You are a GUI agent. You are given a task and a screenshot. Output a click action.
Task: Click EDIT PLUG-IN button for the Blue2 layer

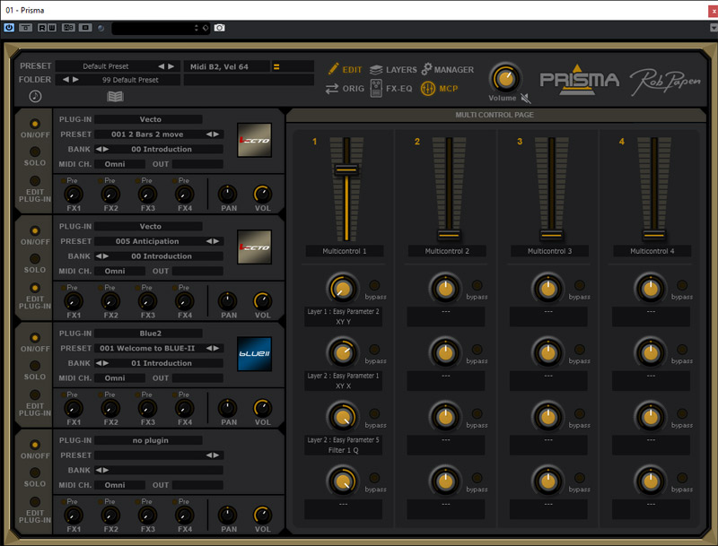click(35, 395)
